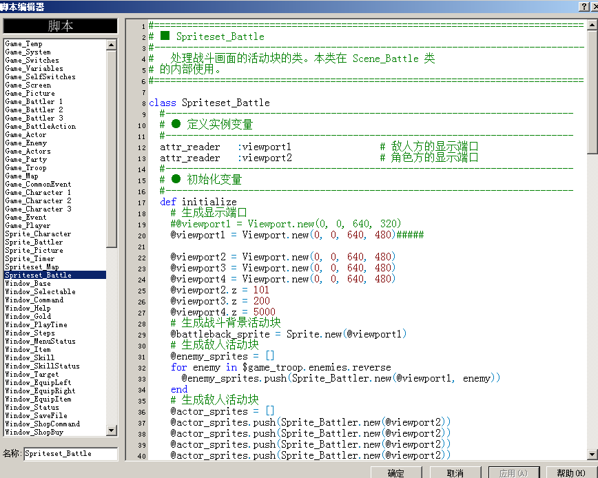Choose the Game_Screen script
The image size is (598, 478).
55,85
